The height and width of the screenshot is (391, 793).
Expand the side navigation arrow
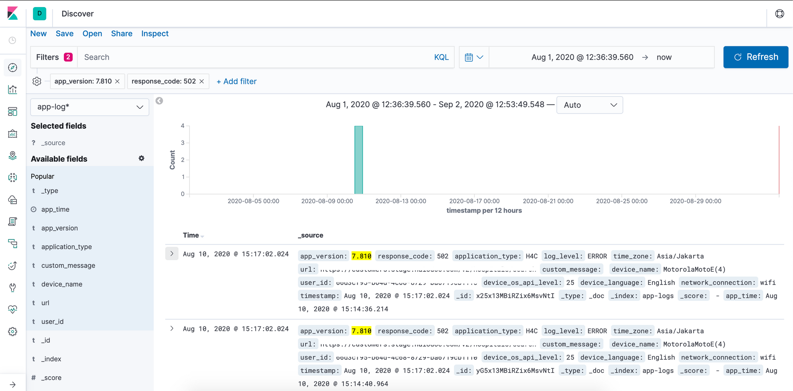click(x=13, y=384)
